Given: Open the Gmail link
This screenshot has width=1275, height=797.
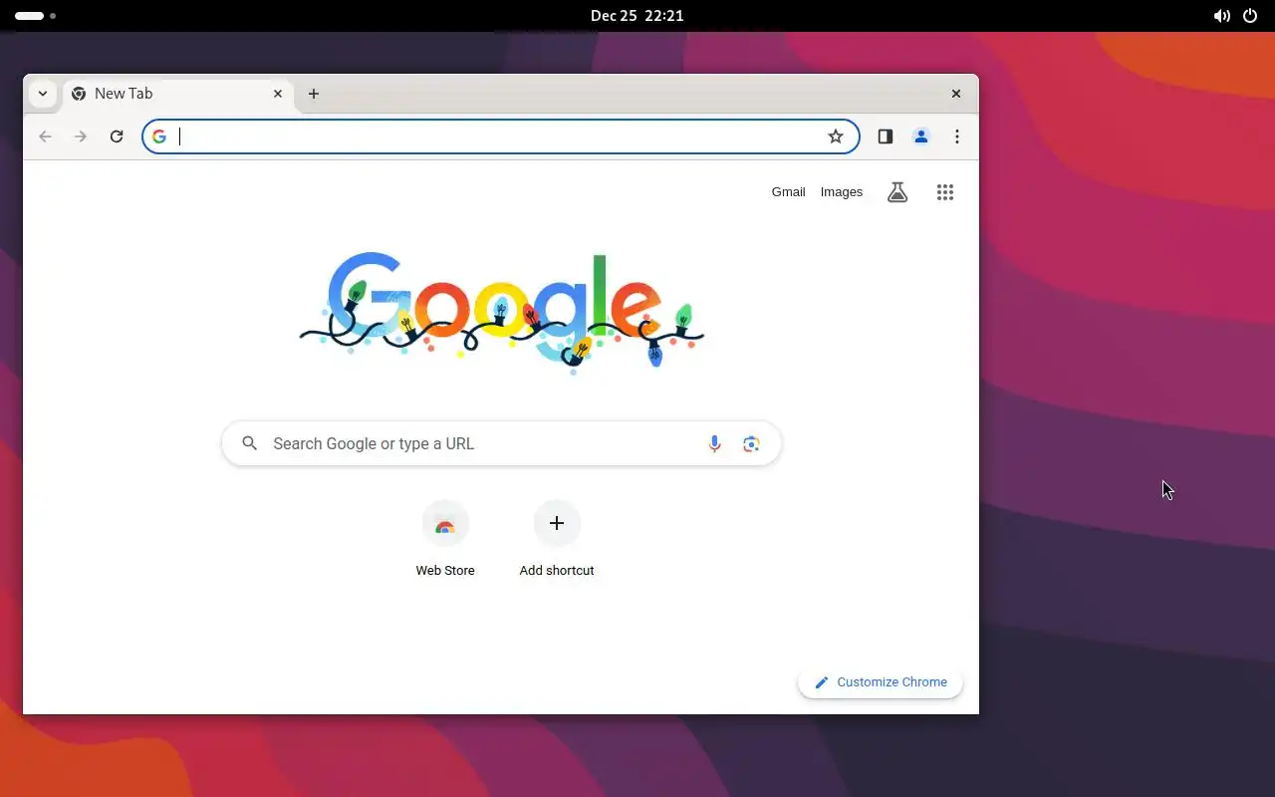Looking at the screenshot, I should click(788, 192).
